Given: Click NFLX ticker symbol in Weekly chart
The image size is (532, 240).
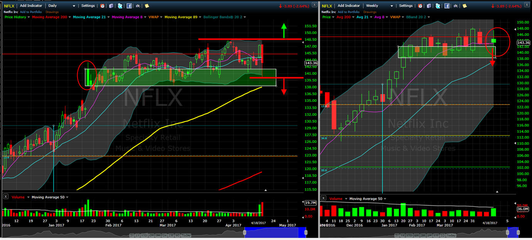Looking at the screenshot, I should click(x=327, y=6).
